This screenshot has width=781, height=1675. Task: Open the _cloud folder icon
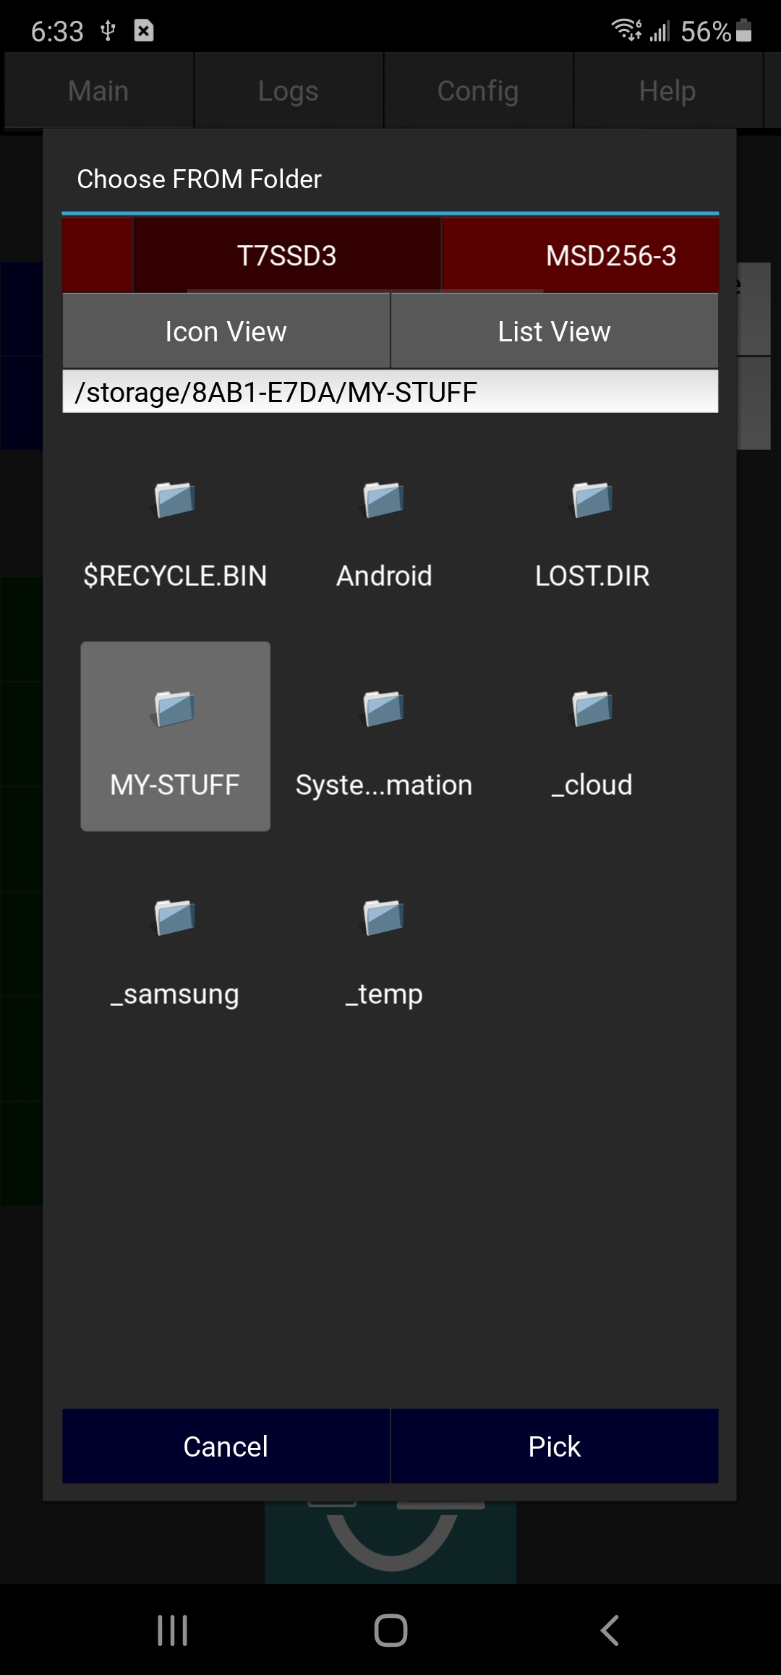coord(592,709)
